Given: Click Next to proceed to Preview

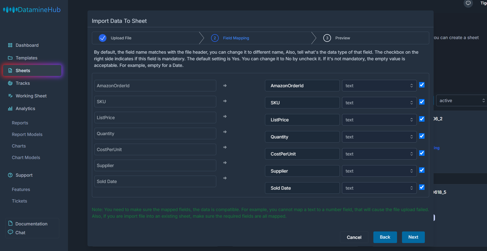Looking at the screenshot, I should 413,237.
